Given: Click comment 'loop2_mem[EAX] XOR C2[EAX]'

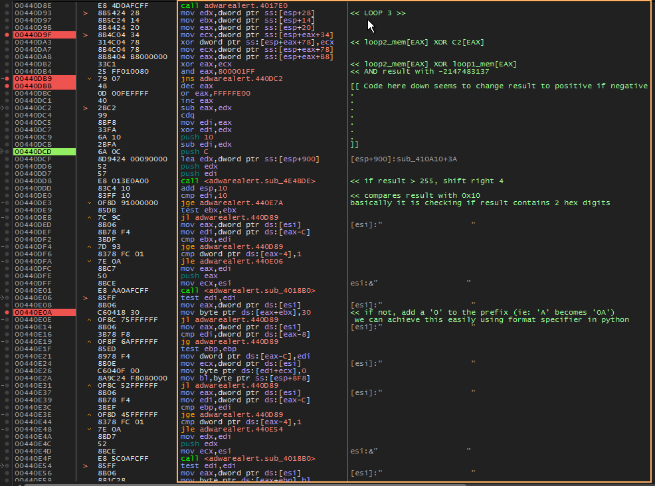Looking at the screenshot, I should tap(424, 42).
